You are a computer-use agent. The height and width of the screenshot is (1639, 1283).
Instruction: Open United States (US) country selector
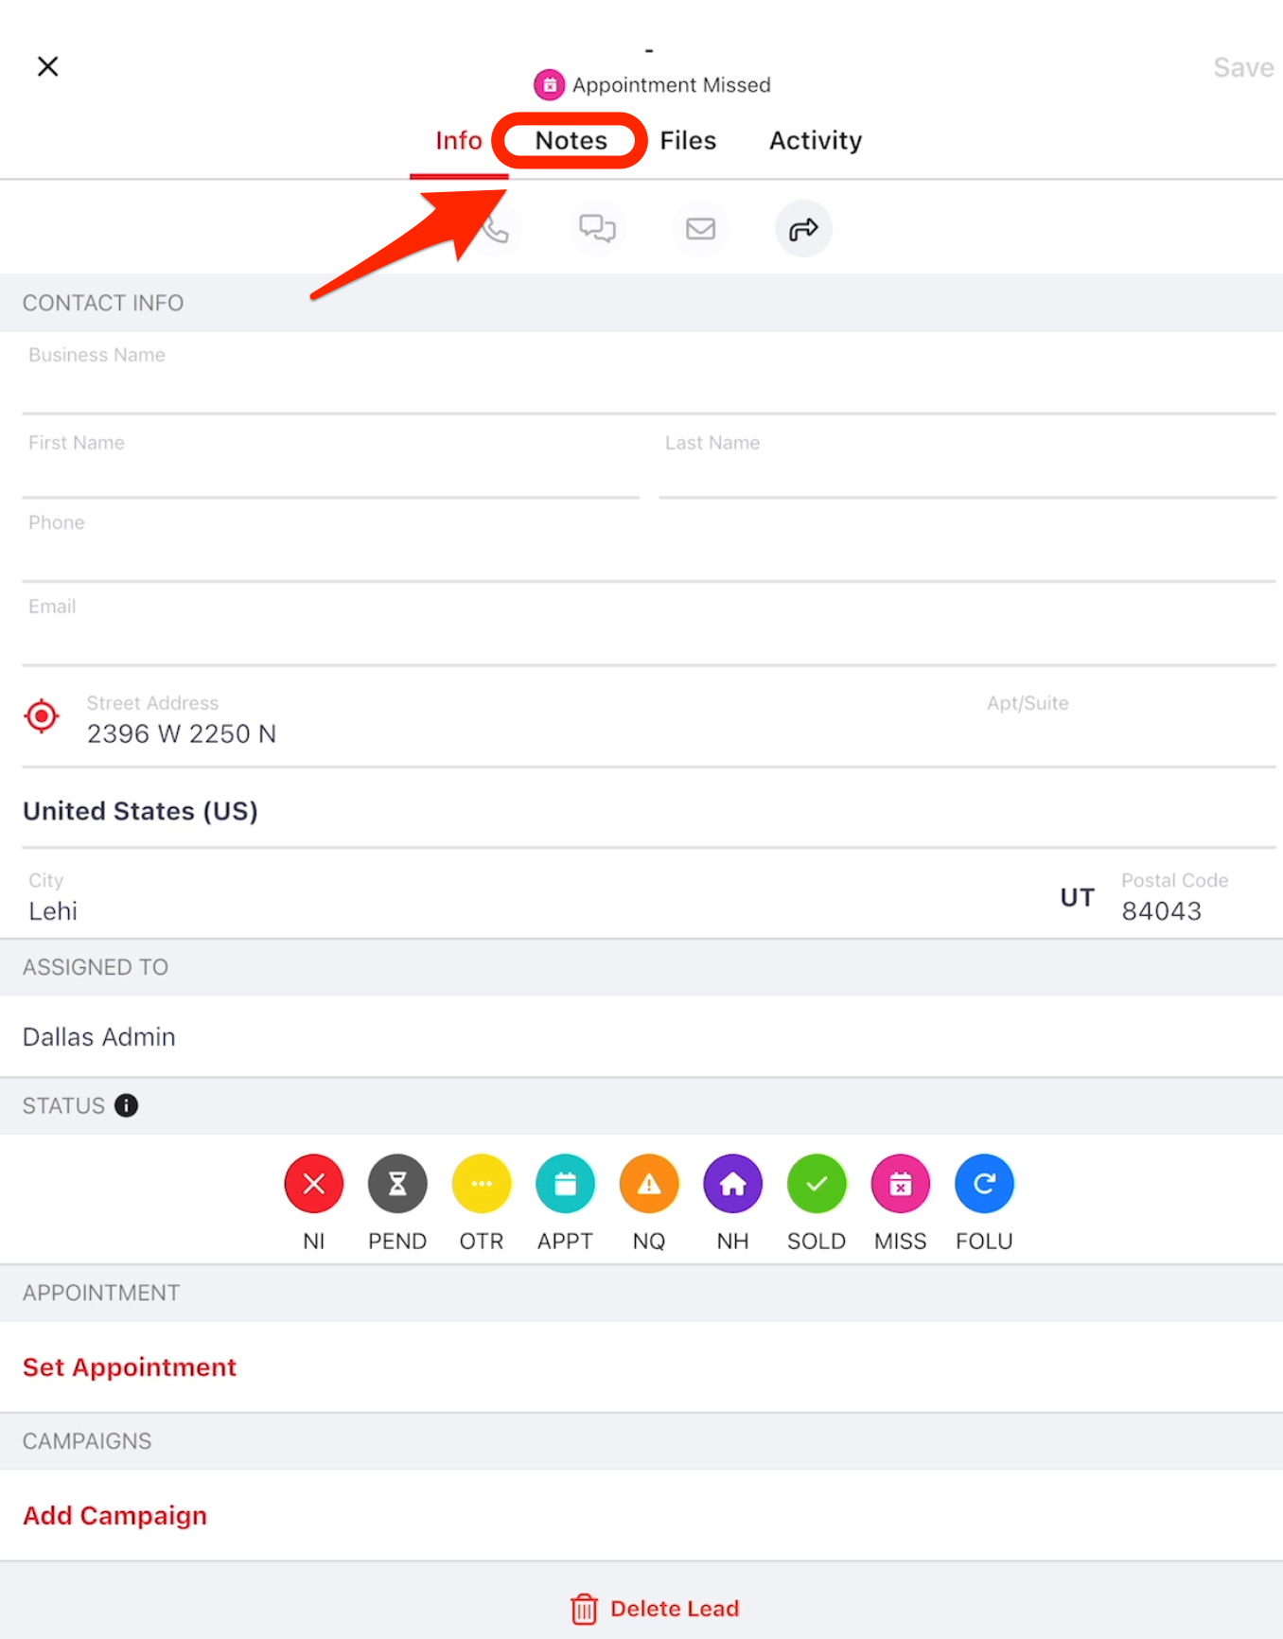(141, 811)
